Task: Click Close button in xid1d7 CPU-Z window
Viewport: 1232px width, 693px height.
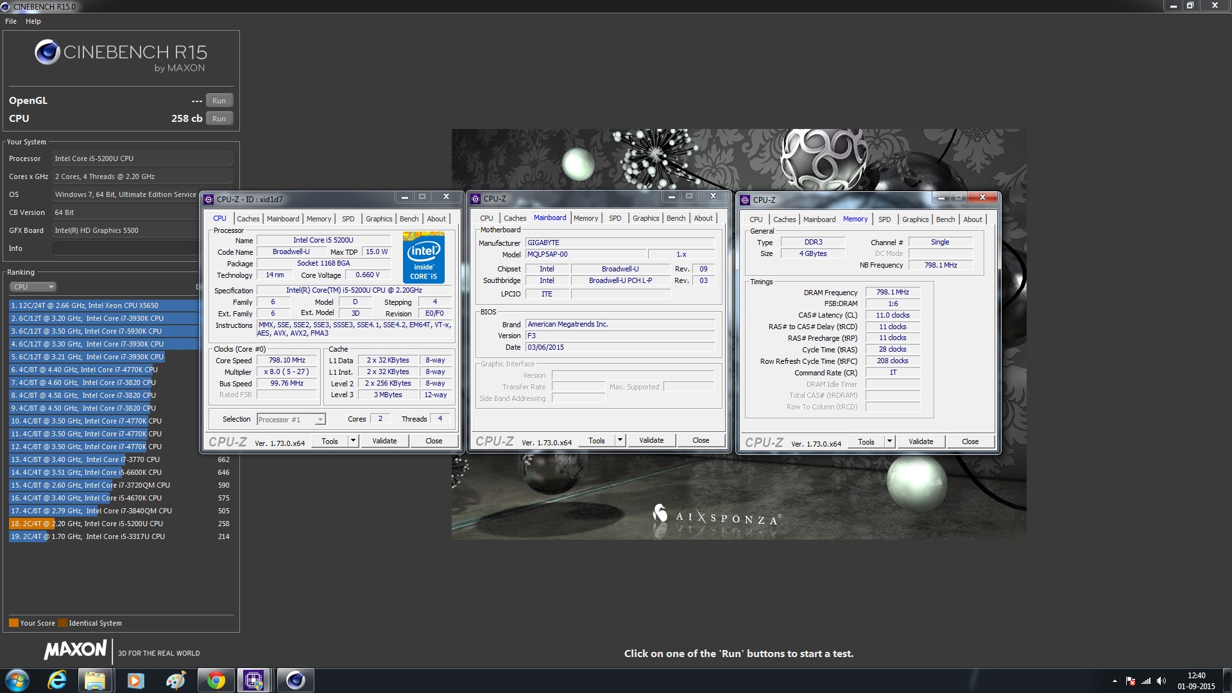Action: point(434,441)
